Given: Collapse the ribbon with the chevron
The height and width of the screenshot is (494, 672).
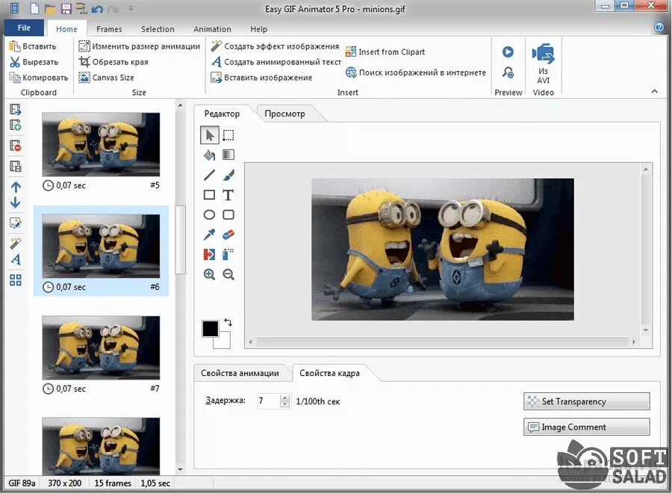Looking at the screenshot, I should point(654,91).
